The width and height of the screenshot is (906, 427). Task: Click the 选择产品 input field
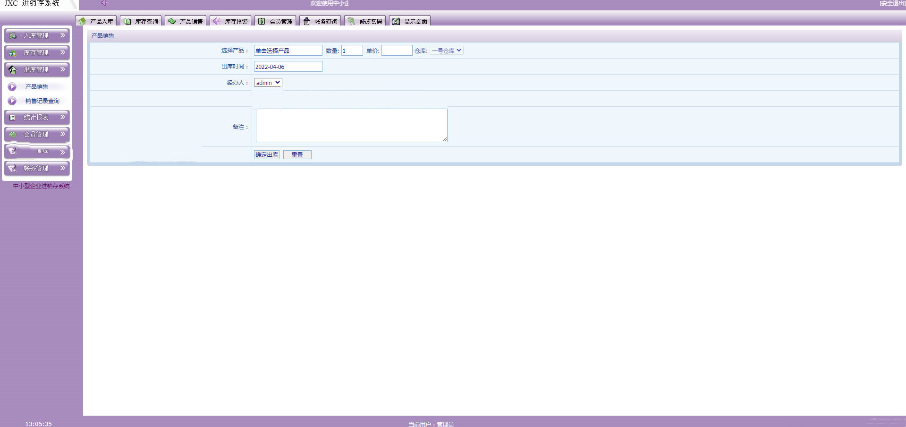coord(288,51)
